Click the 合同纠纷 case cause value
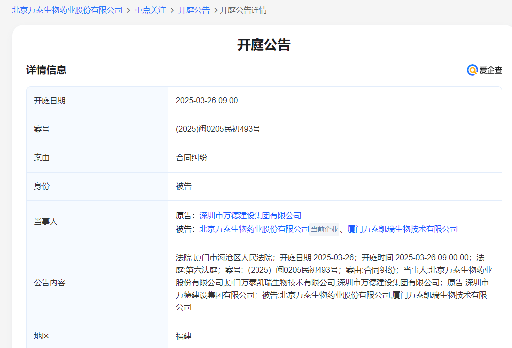 pyautogui.click(x=191, y=158)
